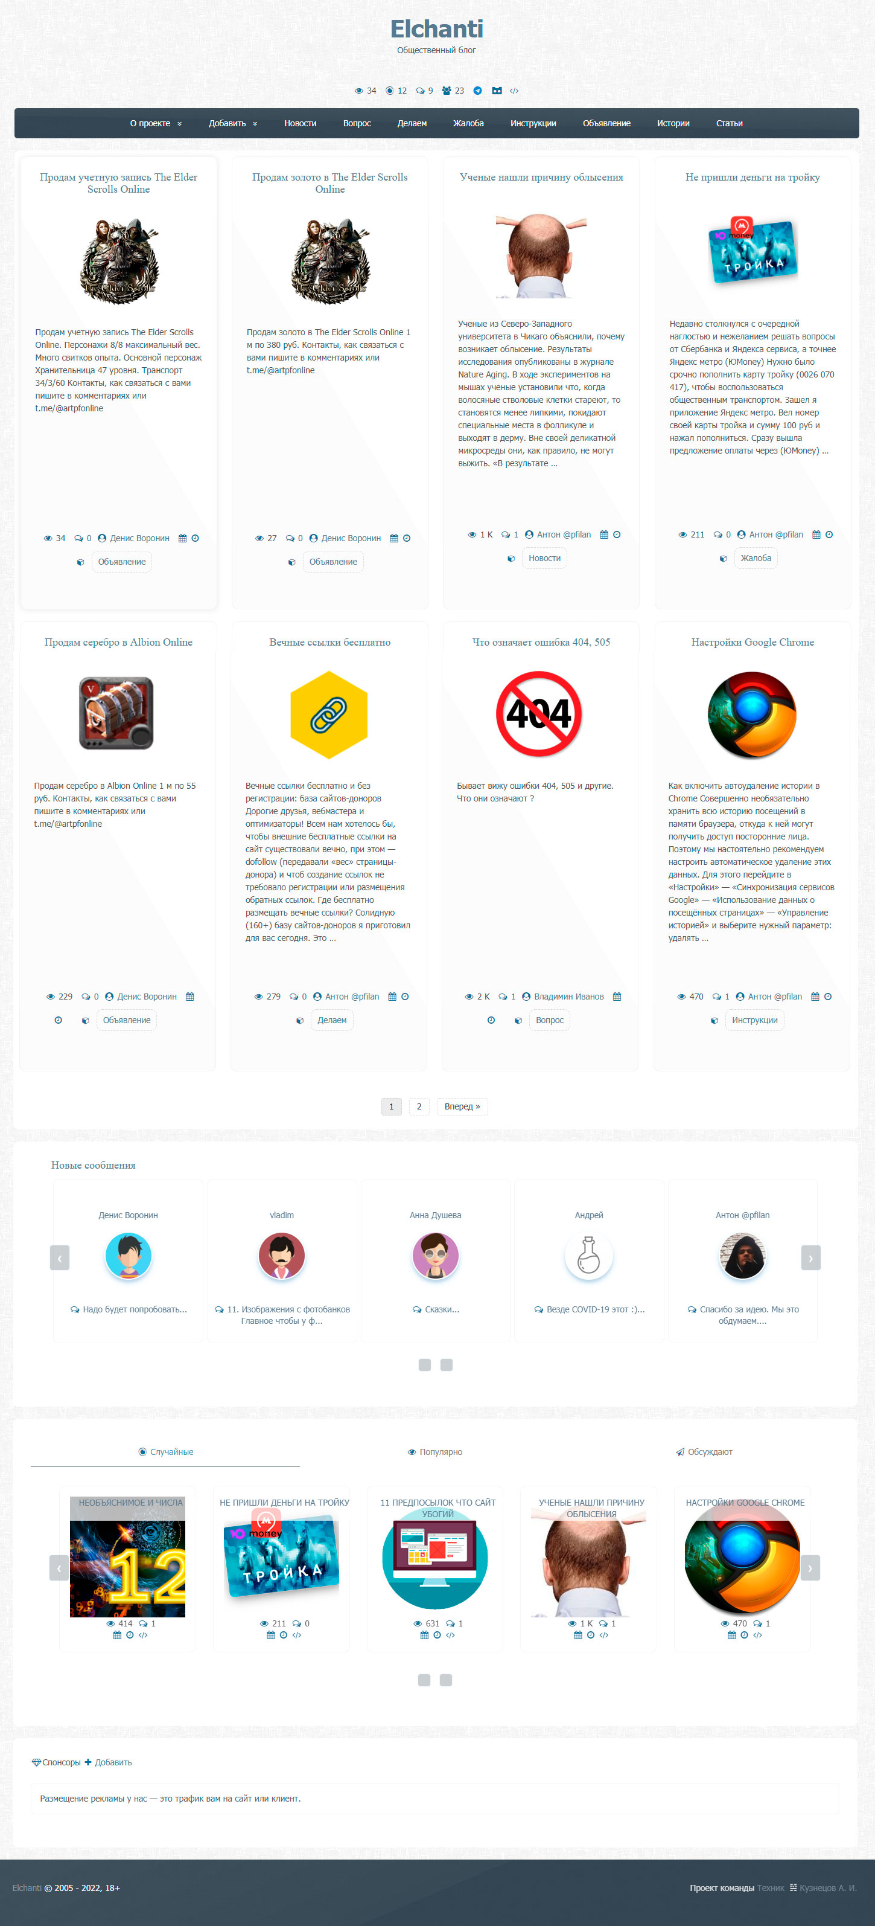Select second dot of Новые сообщения carousel
The width and height of the screenshot is (875, 1926).
(446, 1366)
